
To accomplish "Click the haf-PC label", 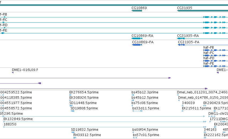I will click(x=209, y=53).
